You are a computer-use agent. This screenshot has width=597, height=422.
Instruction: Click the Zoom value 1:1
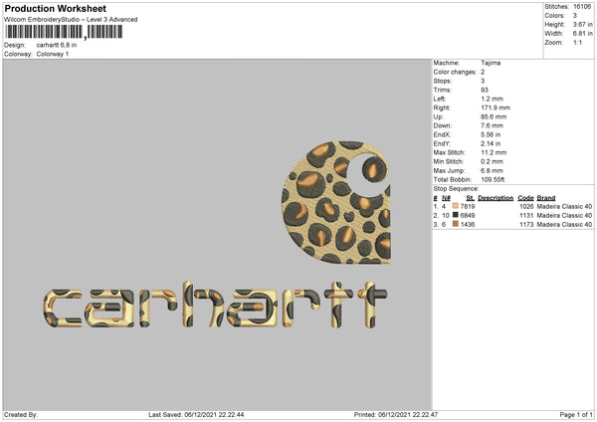click(x=577, y=42)
